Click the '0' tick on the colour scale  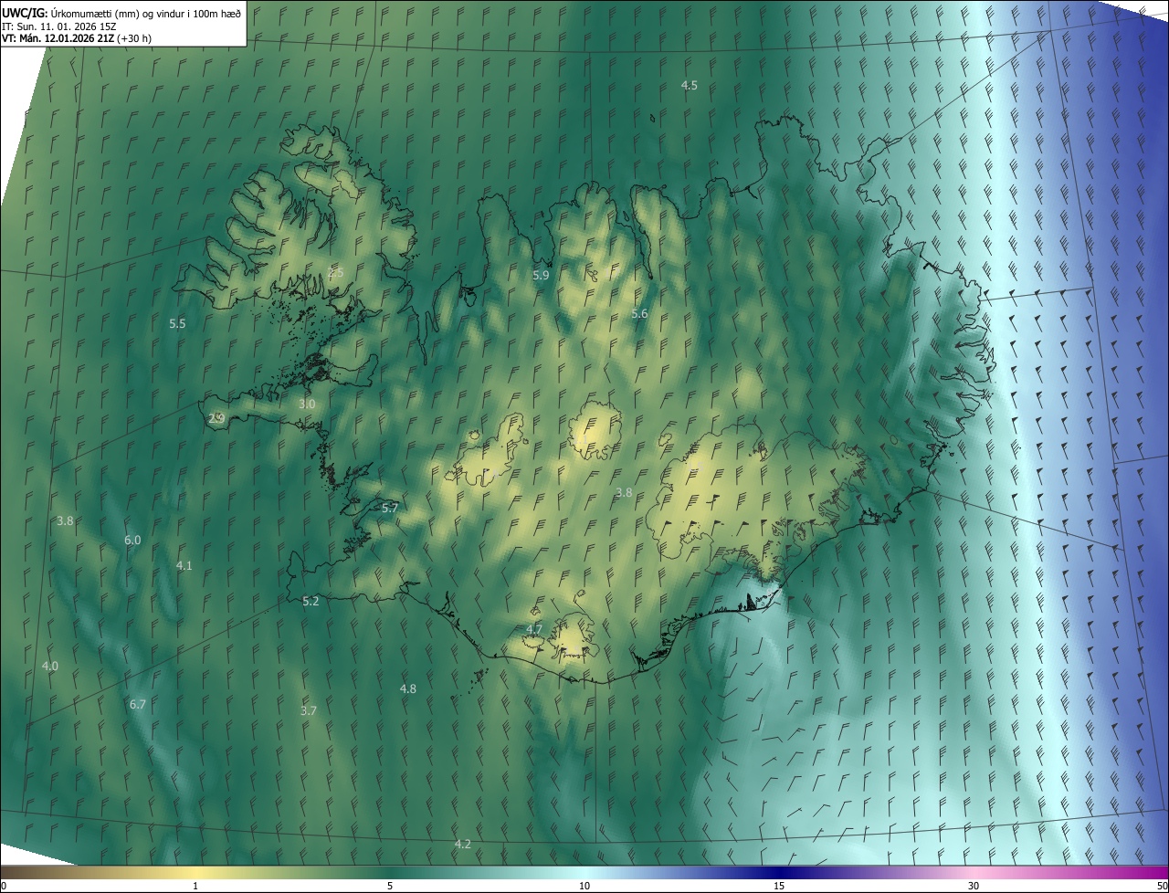tap(3, 886)
